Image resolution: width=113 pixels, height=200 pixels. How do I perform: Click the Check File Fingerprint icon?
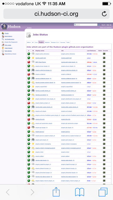3,42
